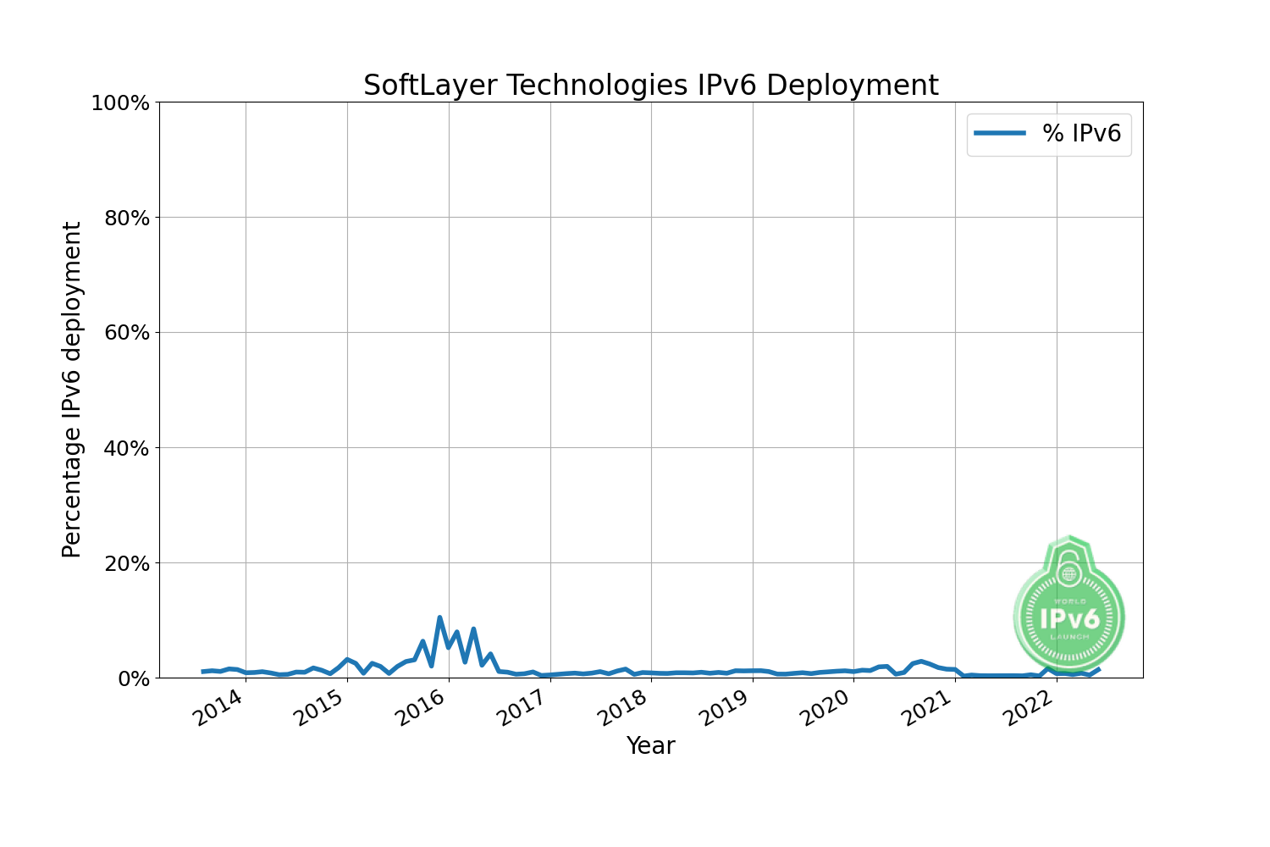
Task: Select the 2019 year tick label
Action: (x=725, y=708)
